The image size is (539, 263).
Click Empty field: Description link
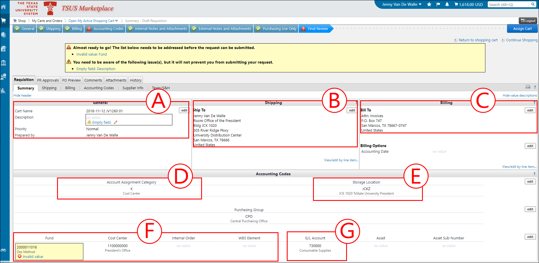pos(96,69)
